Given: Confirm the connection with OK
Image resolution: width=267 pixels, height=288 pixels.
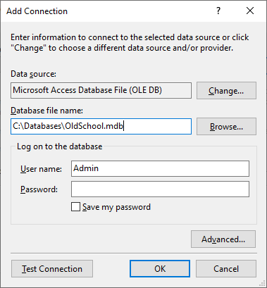Looking at the screenshot, I should tap(160, 269).
